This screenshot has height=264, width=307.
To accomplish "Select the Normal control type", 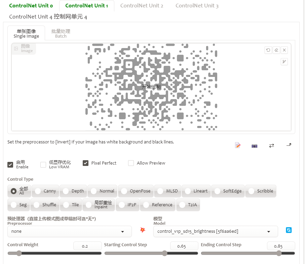I will pos(103,191).
